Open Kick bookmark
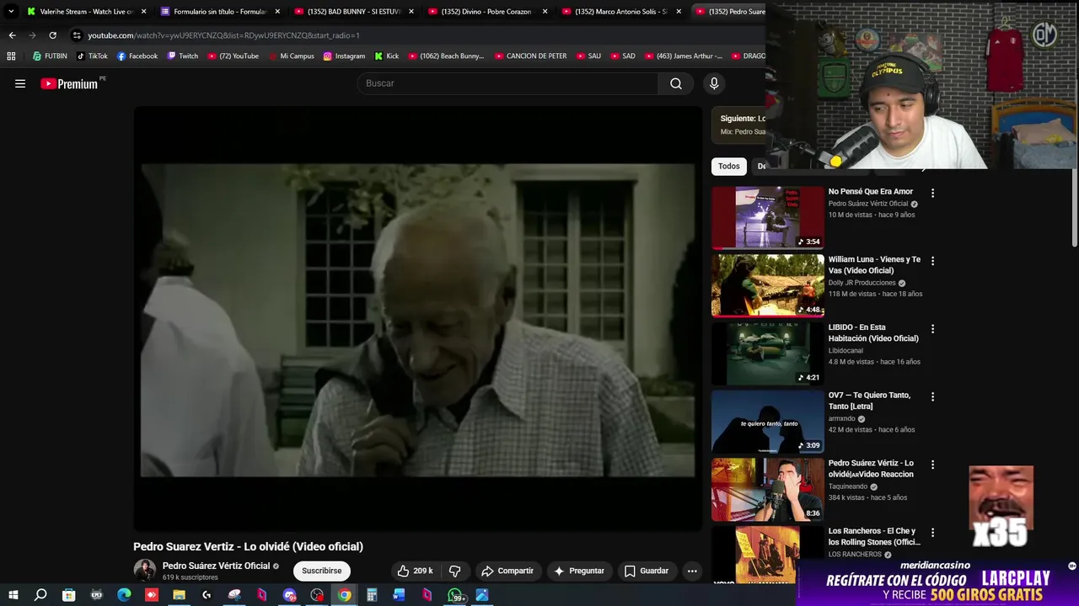The image size is (1079, 606). click(386, 56)
